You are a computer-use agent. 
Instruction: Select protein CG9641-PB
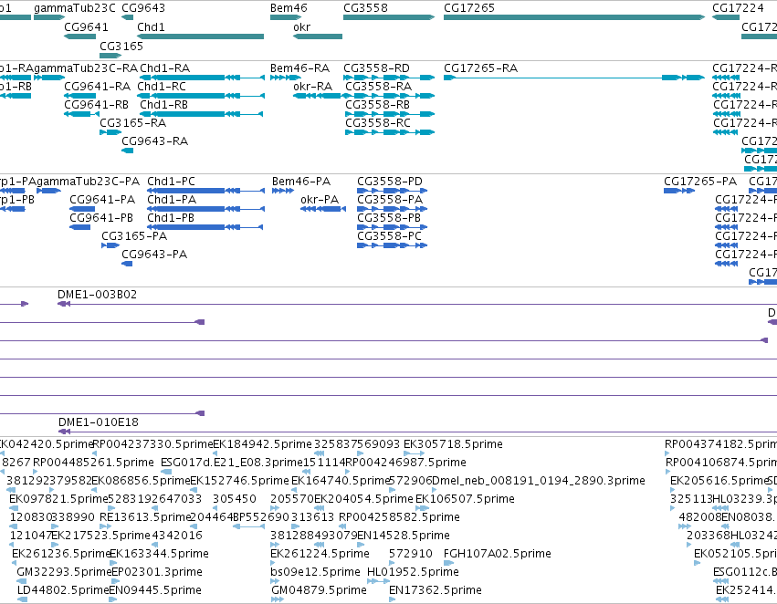[79, 227]
